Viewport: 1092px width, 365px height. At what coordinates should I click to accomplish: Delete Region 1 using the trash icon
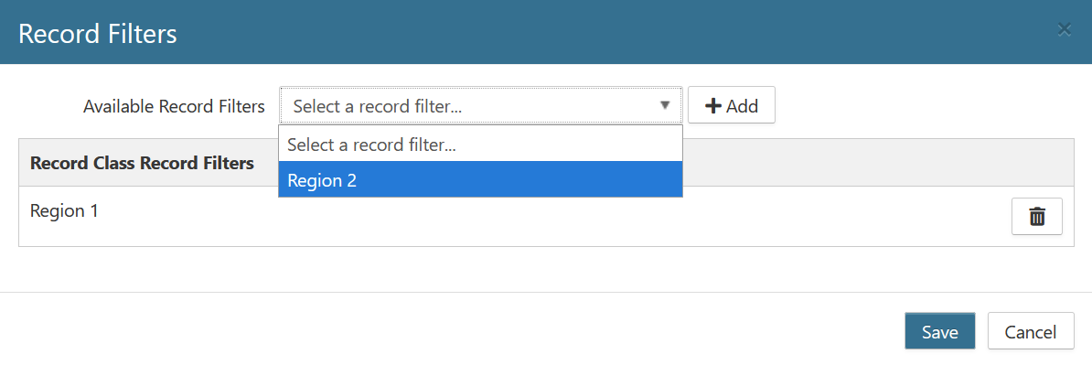[1036, 217]
